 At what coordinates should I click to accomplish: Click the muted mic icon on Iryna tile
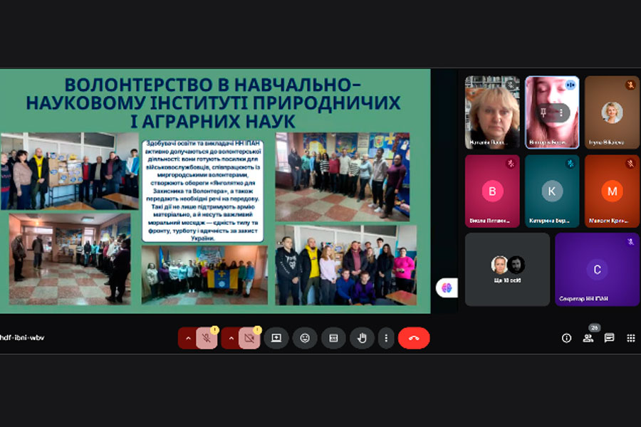(x=630, y=85)
